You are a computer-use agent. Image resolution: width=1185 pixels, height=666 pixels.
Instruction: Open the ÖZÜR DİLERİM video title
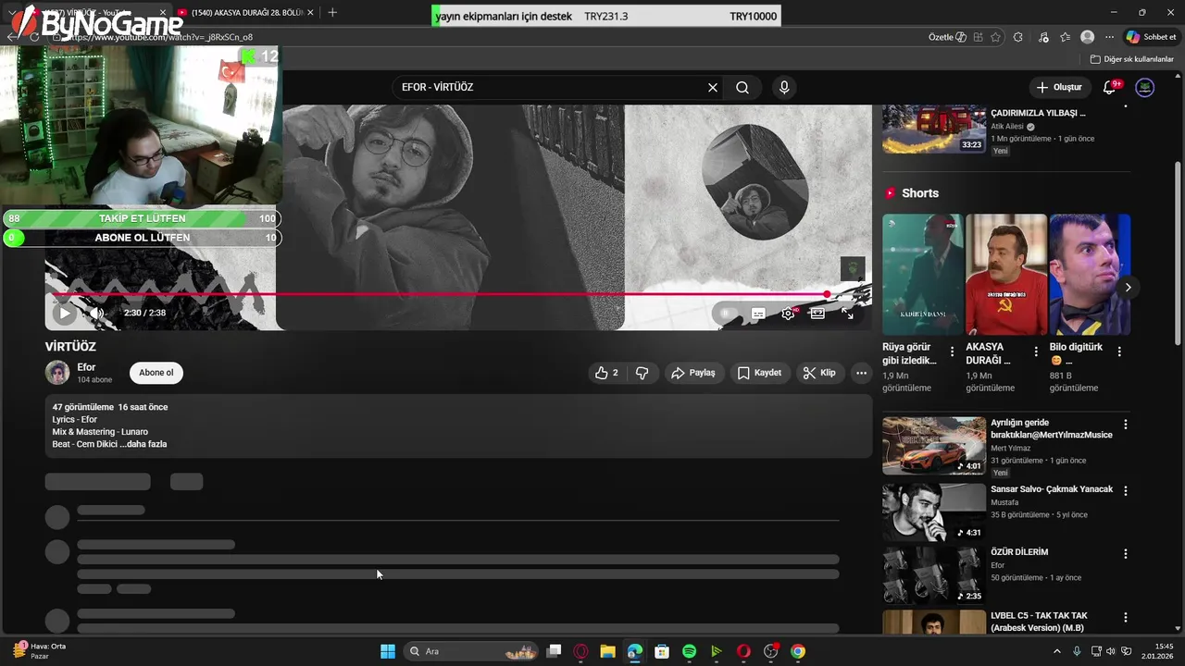coord(1019,552)
